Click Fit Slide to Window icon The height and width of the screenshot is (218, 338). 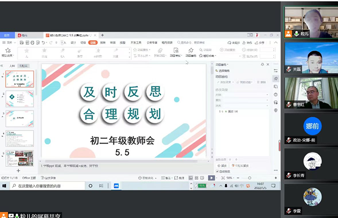click(223, 178)
